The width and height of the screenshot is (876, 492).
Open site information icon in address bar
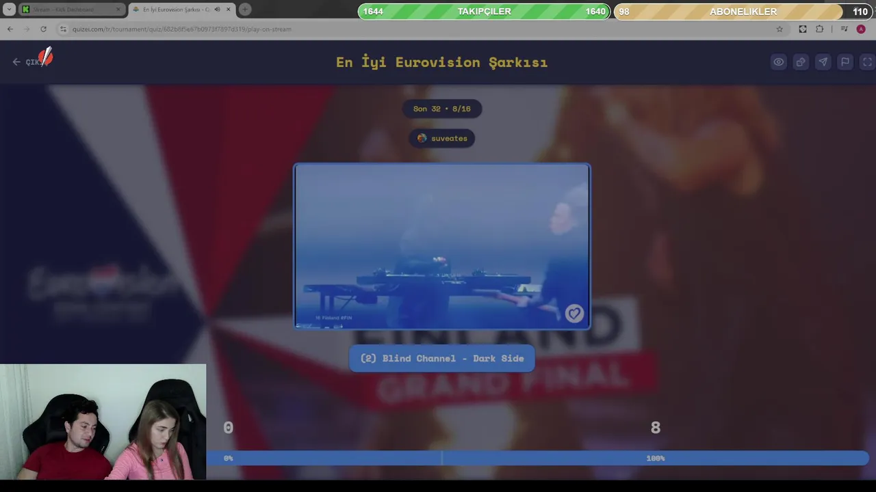click(x=63, y=29)
